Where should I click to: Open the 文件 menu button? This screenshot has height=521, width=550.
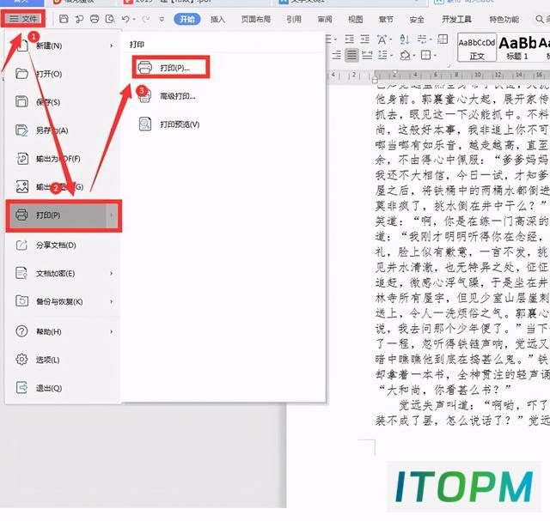[23, 19]
